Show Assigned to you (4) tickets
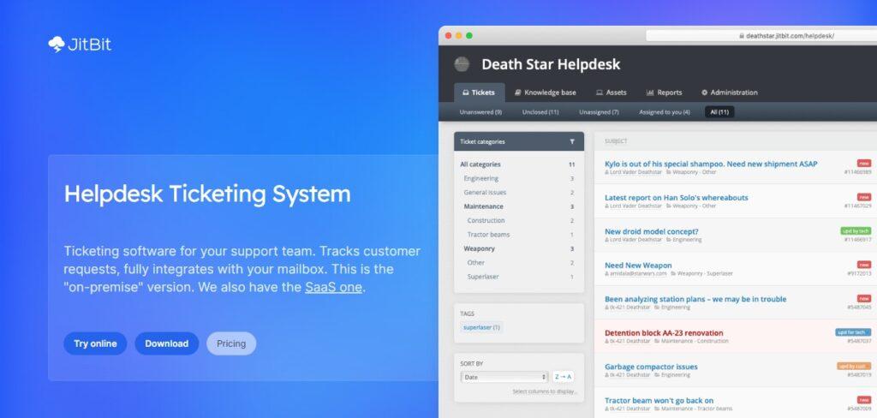 pyautogui.click(x=665, y=112)
